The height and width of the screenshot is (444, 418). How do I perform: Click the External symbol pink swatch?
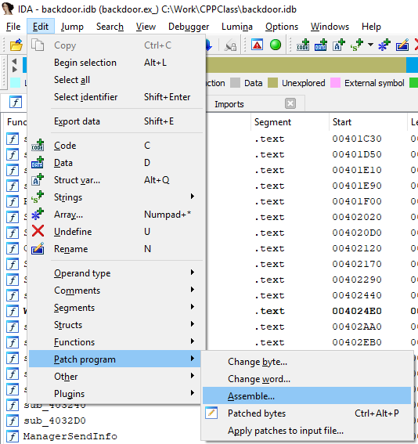click(335, 83)
